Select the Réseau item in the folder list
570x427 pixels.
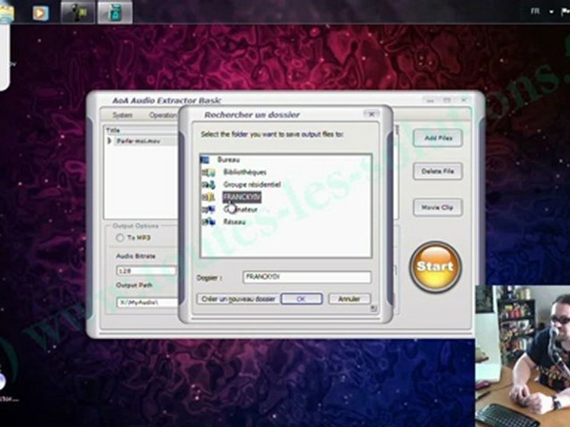pyautogui.click(x=235, y=222)
